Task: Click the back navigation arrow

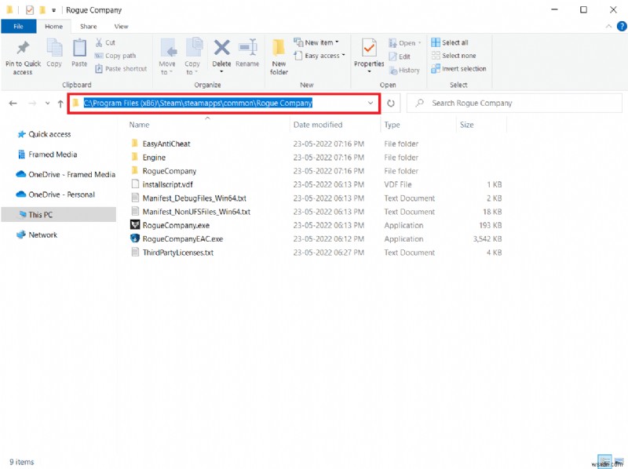Action: [13, 103]
